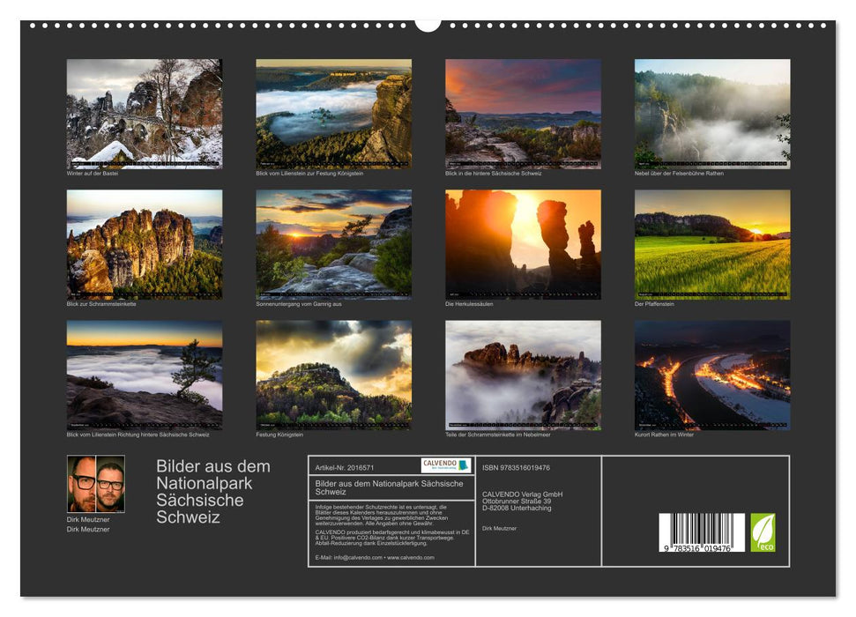
Task: Toggle the 'Der Pfaffenstein' thumbnail selection
Action: [710, 242]
